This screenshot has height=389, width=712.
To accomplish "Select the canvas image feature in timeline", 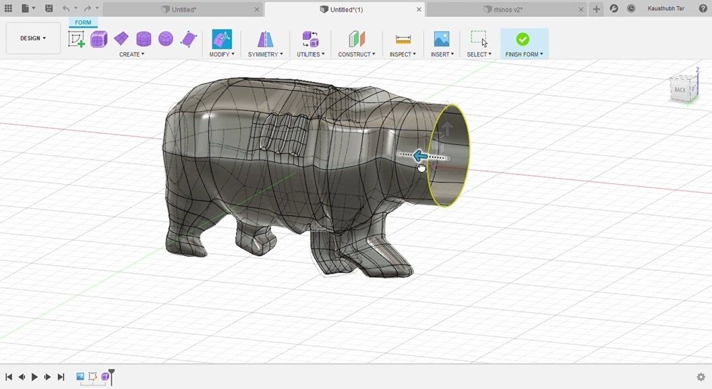I will tap(80, 376).
